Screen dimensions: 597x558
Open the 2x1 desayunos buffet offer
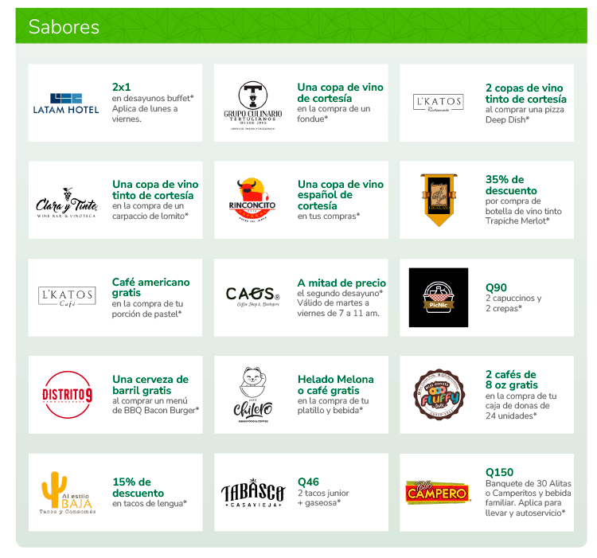coord(153,103)
